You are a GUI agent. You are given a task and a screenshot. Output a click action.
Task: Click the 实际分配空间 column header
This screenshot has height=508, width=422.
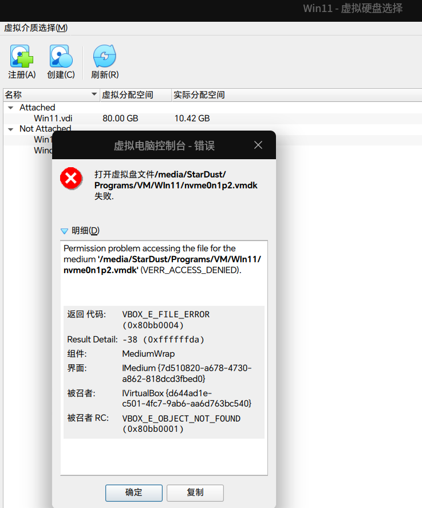click(199, 94)
